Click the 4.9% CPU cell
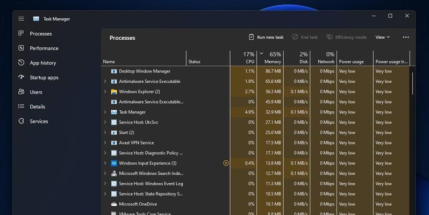The height and width of the screenshot is (215, 429). [x=243, y=112]
